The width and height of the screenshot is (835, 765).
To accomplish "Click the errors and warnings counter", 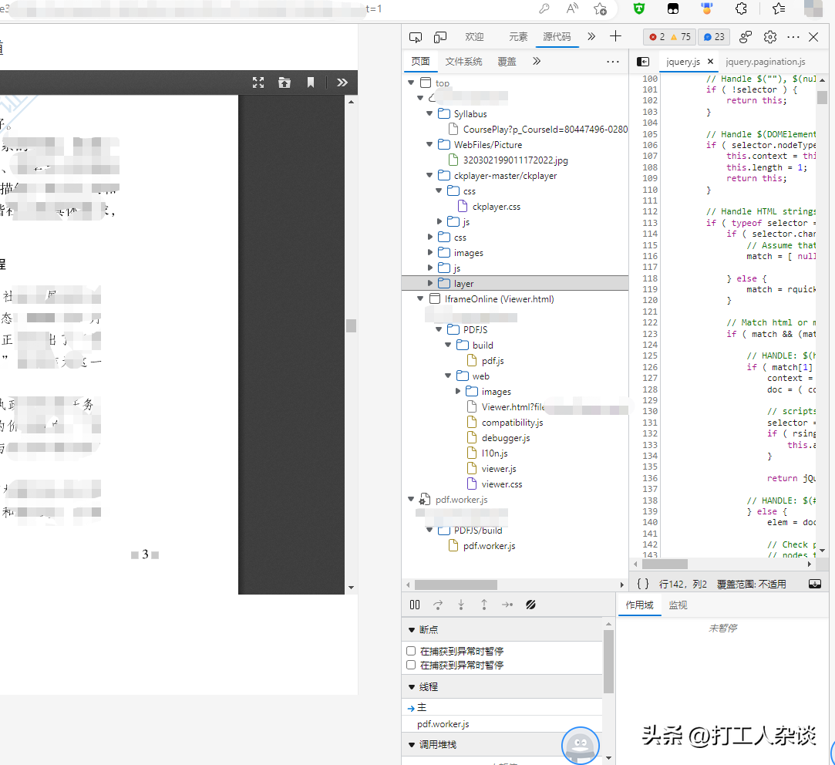I will [669, 37].
